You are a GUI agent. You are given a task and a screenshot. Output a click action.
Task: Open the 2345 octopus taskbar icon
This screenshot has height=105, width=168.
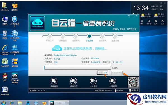coord(28,103)
